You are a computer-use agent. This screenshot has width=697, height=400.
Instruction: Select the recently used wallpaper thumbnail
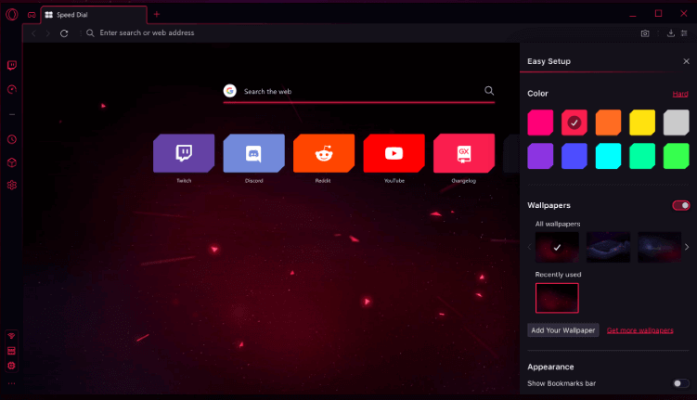(557, 298)
